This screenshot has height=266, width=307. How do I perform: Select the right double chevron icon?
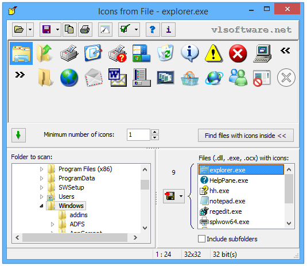click(x=20, y=75)
